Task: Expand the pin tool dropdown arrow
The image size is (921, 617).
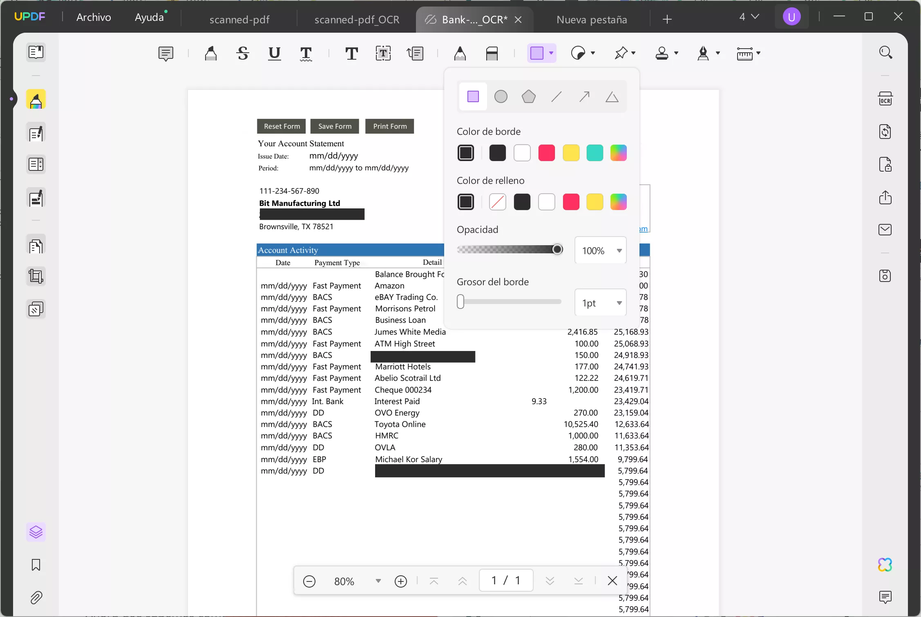Action: click(x=633, y=53)
